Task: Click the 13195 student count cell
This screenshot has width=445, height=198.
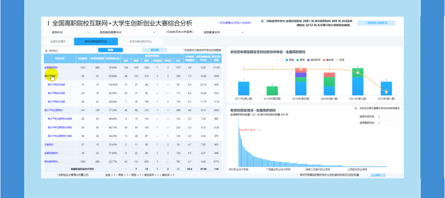Action: [216, 68]
